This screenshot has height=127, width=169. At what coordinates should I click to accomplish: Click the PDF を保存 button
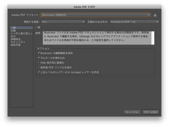click(x=151, y=112)
